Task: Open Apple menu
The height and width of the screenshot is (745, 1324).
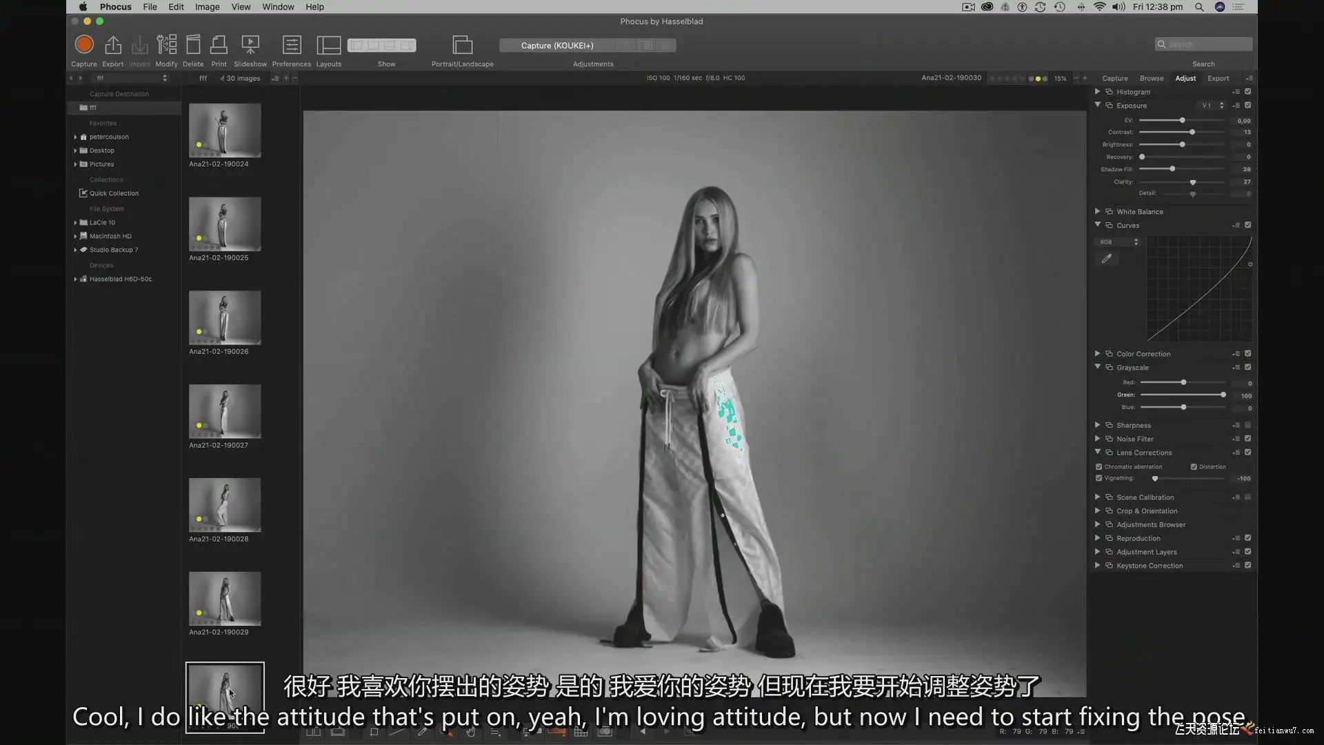Action: click(83, 7)
